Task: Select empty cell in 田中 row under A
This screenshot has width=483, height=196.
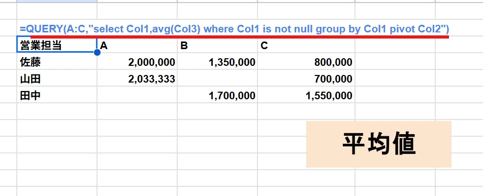Action: [x=137, y=96]
